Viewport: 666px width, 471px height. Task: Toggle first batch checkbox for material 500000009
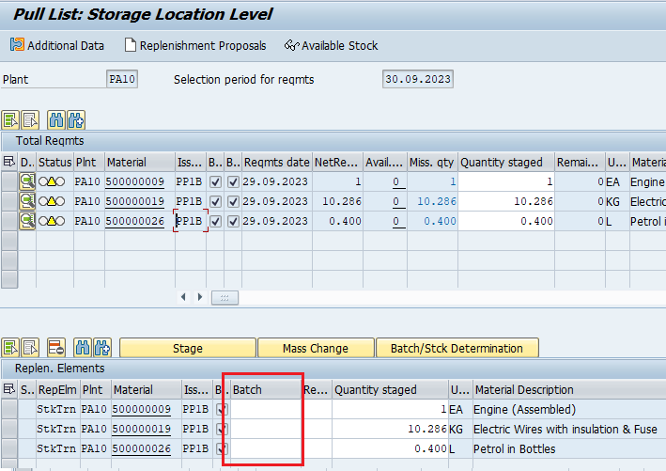(215, 182)
